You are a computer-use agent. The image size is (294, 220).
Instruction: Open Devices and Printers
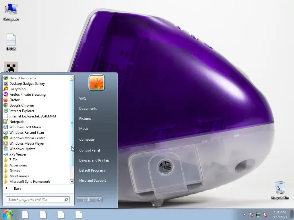(94, 160)
